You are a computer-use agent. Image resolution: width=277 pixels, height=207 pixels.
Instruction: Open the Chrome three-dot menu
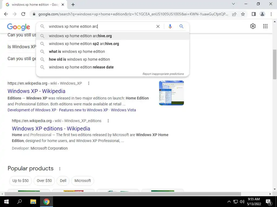point(271,14)
